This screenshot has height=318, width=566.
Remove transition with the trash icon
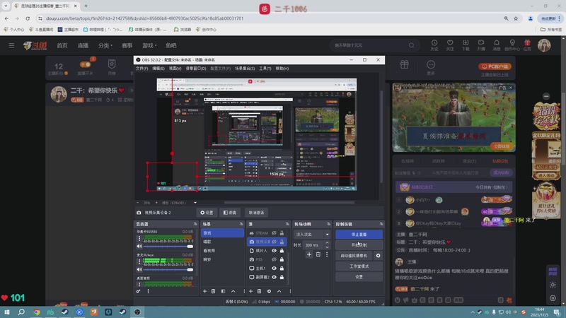point(318,254)
